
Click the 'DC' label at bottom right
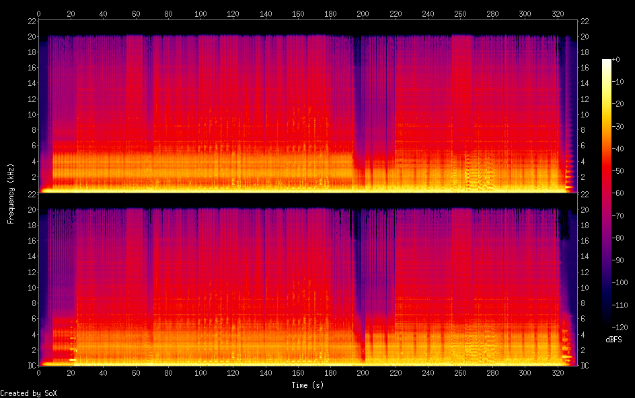tap(585, 366)
